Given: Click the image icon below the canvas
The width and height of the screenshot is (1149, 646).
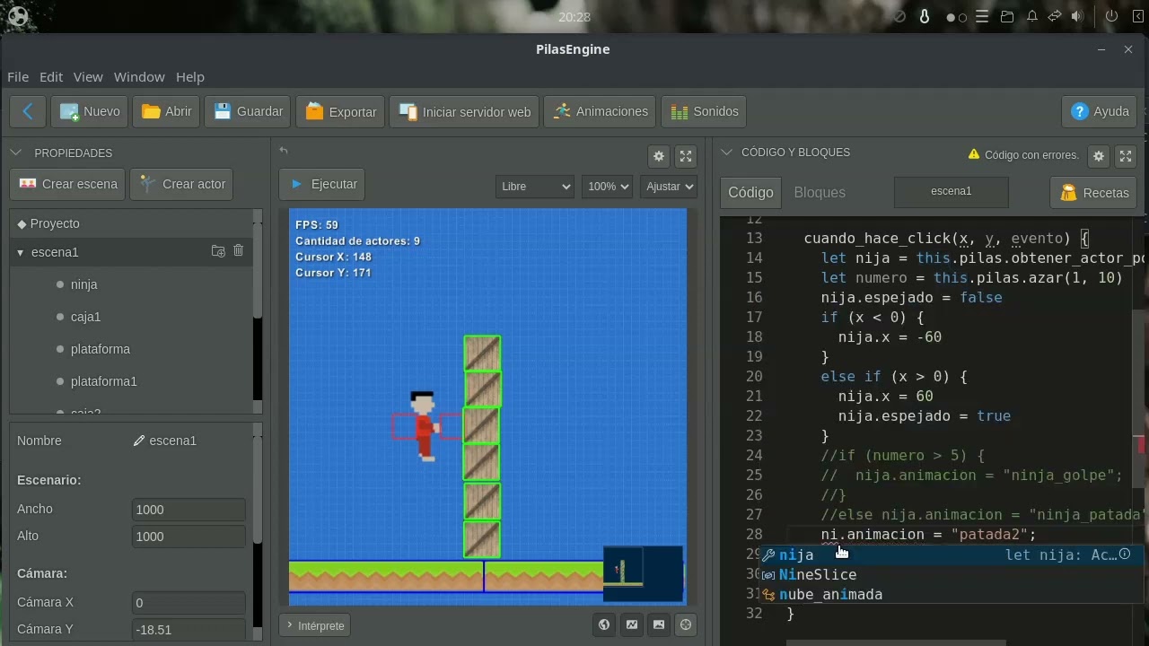Looking at the screenshot, I should (x=659, y=624).
